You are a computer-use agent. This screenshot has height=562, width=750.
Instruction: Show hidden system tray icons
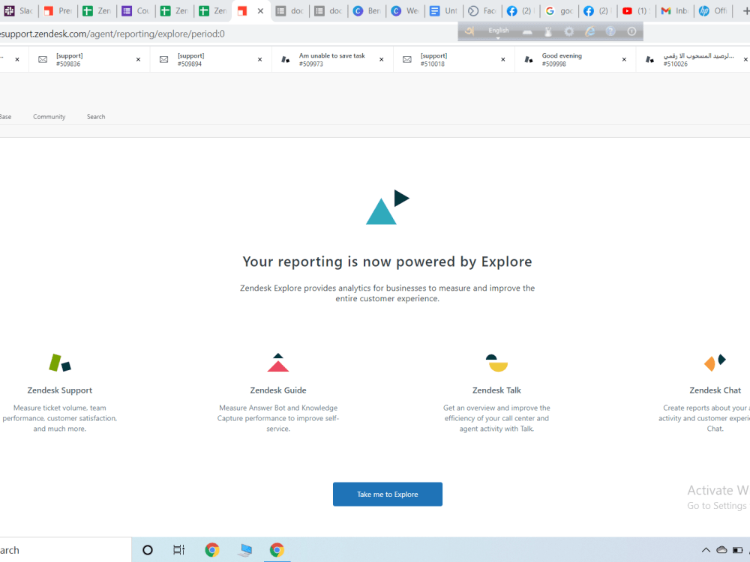click(706, 550)
